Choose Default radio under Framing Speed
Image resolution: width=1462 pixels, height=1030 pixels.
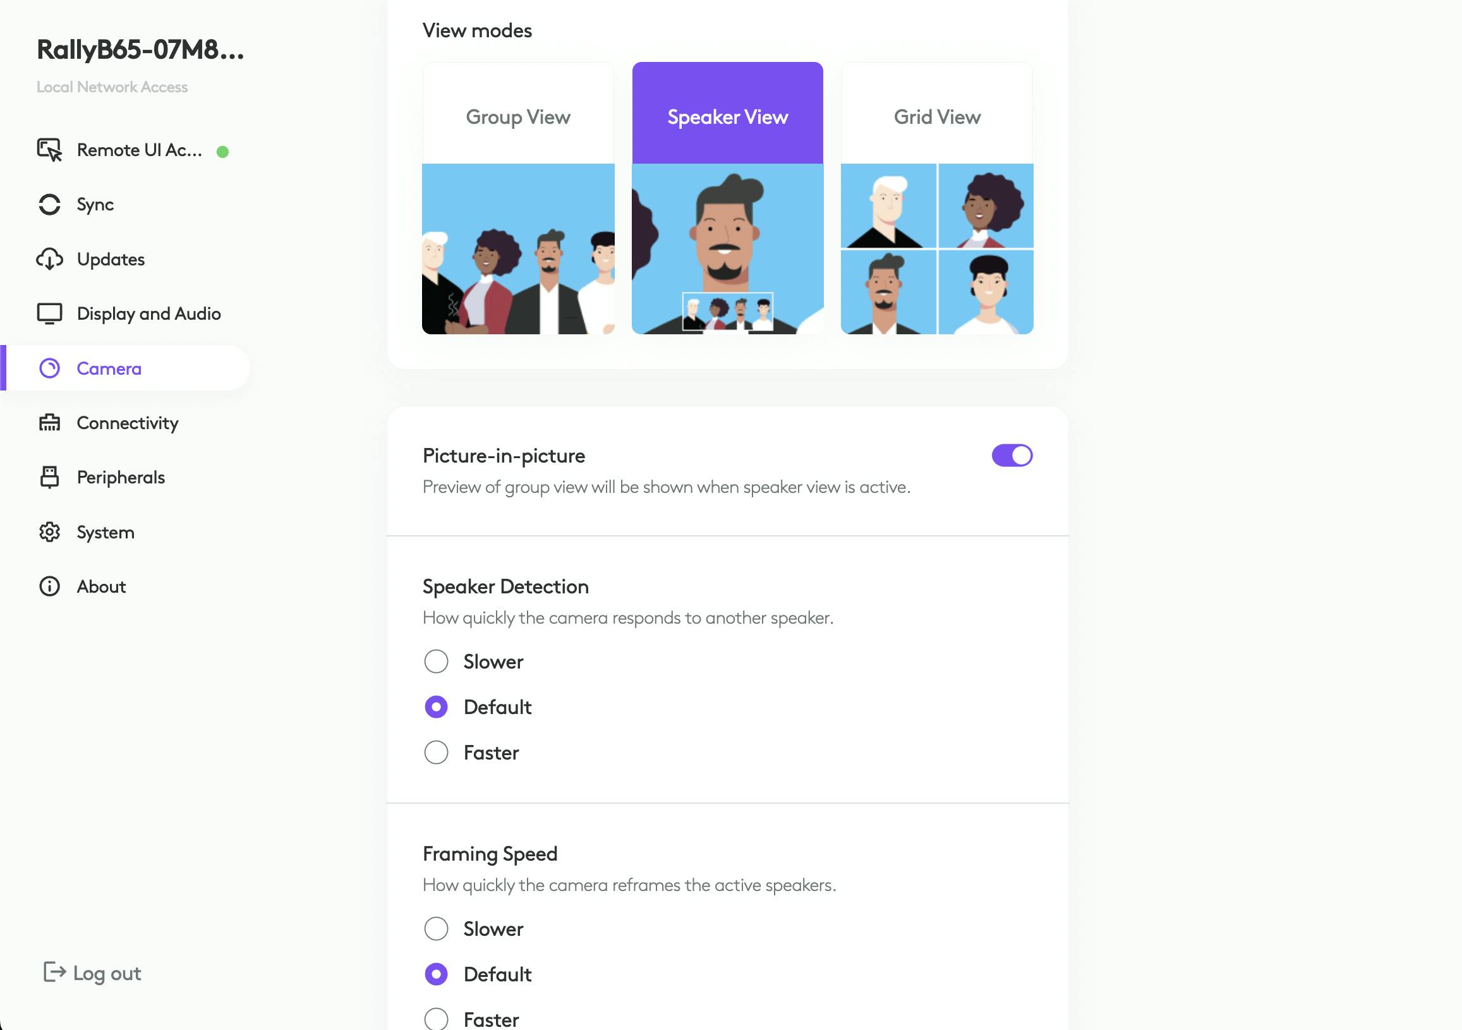coord(436,974)
